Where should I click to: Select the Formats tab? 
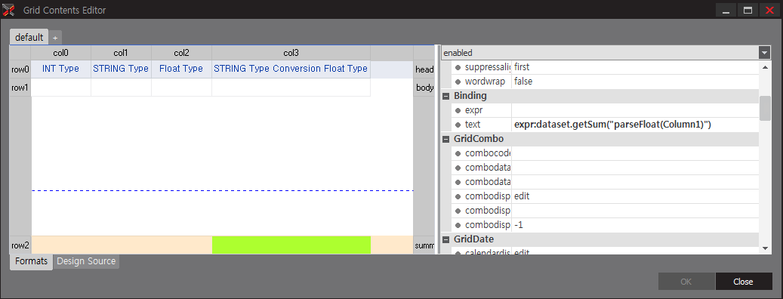[31, 261]
